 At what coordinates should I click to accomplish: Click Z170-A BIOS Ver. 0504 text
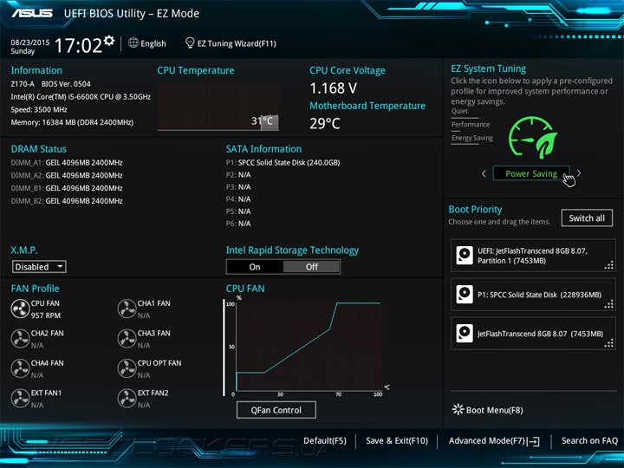[50, 84]
